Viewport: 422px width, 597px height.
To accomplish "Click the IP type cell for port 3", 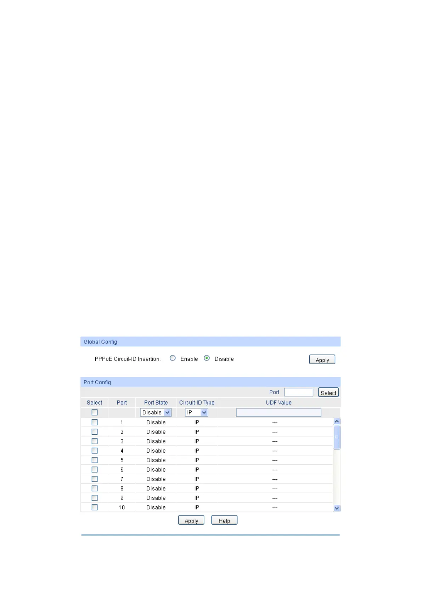I will tap(197, 441).
